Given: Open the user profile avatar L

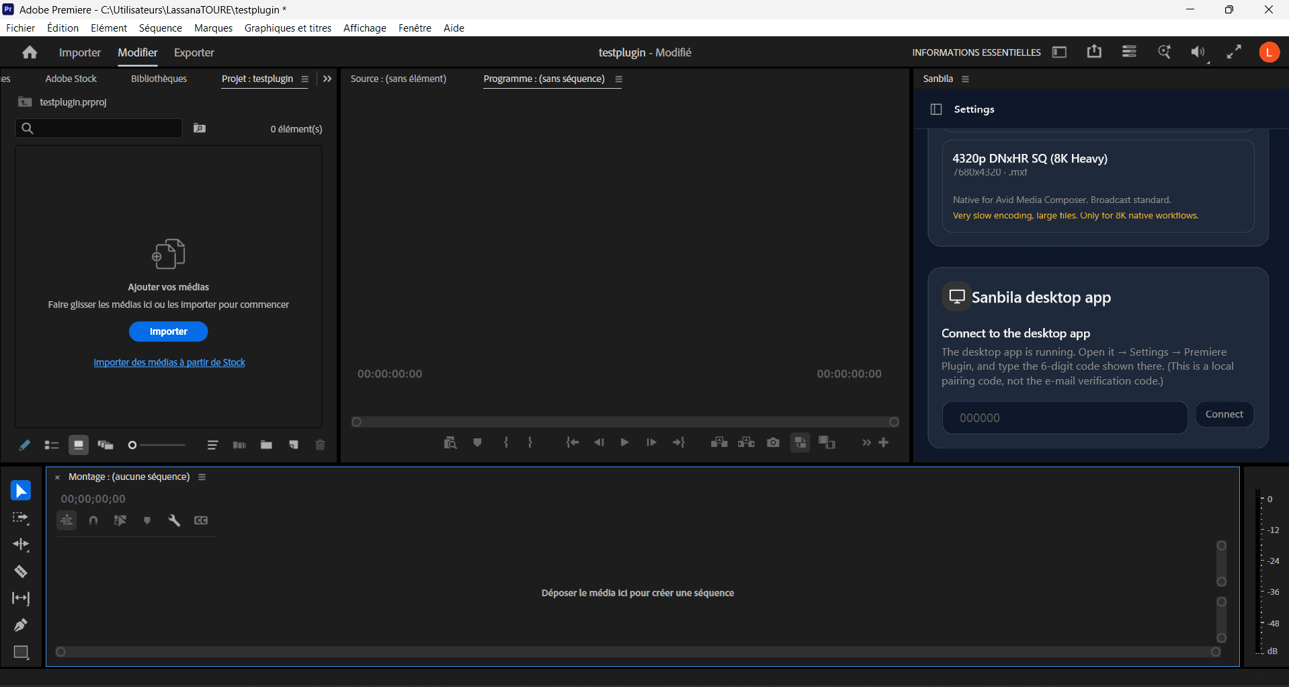Looking at the screenshot, I should tap(1269, 52).
